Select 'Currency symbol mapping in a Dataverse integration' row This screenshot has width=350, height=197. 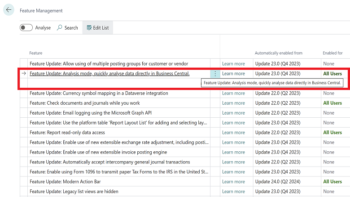99,93
